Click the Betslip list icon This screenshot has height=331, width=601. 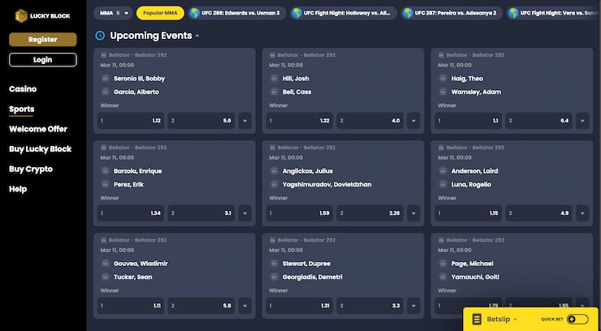477,319
